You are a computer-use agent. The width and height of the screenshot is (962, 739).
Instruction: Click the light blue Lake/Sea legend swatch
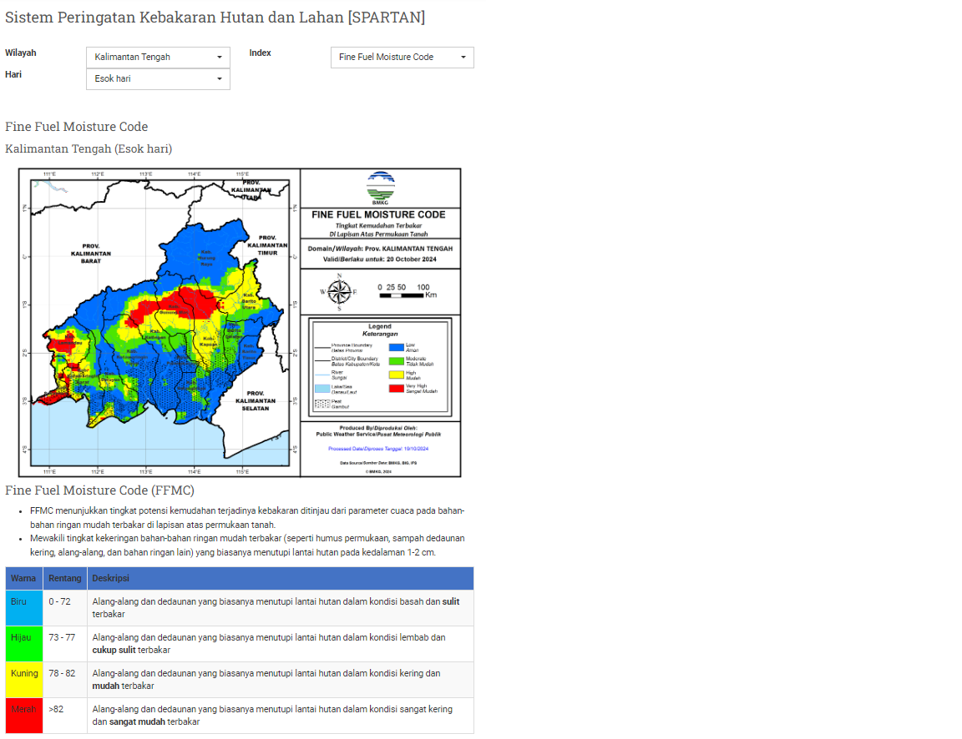tap(322, 389)
